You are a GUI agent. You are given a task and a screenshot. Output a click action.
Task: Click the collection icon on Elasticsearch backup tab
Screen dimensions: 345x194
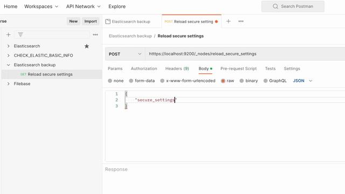[108, 22]
